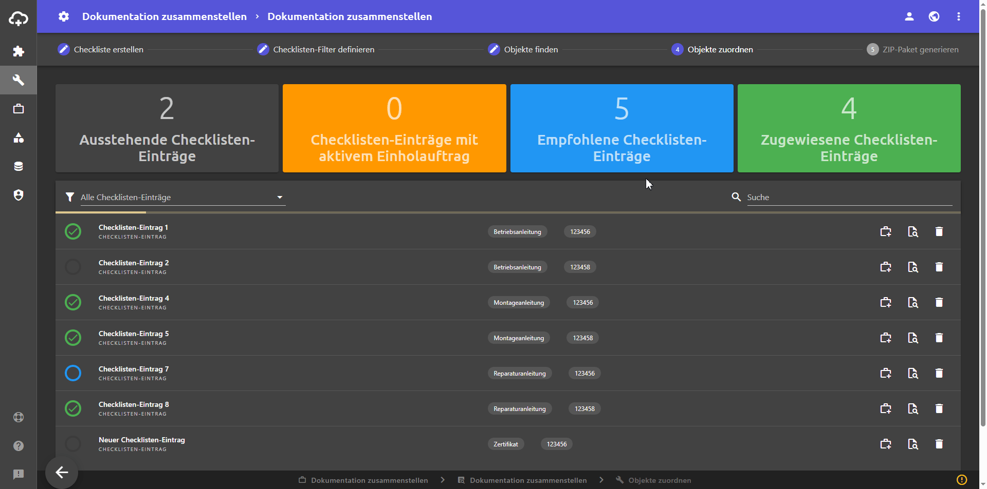The width and height of the screenshot is (987, 489).
Task: Open the user account icon
Action: pyautogui.click(x=909, y=16)
